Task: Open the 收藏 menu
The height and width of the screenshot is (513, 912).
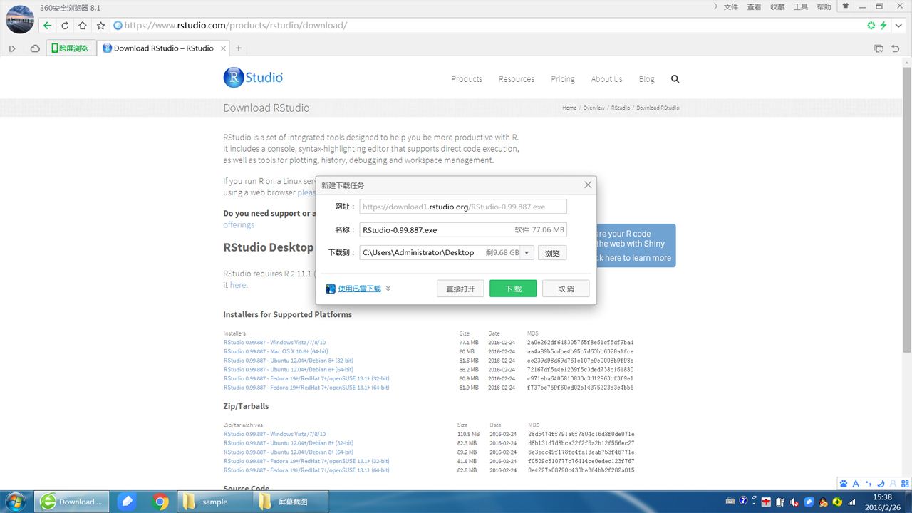Action: click(777, 7)
